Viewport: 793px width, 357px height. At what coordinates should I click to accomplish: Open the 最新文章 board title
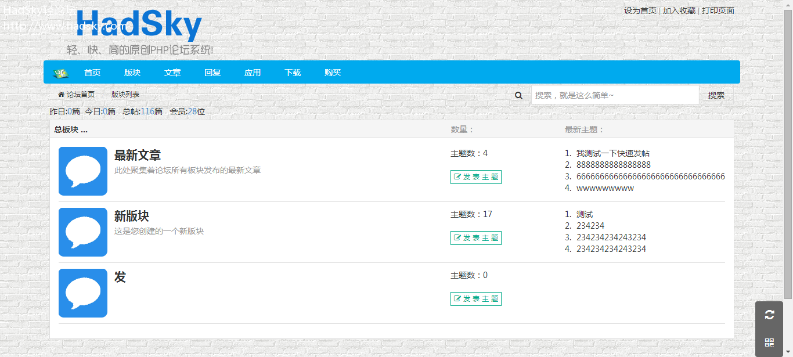tap(138, 156)
